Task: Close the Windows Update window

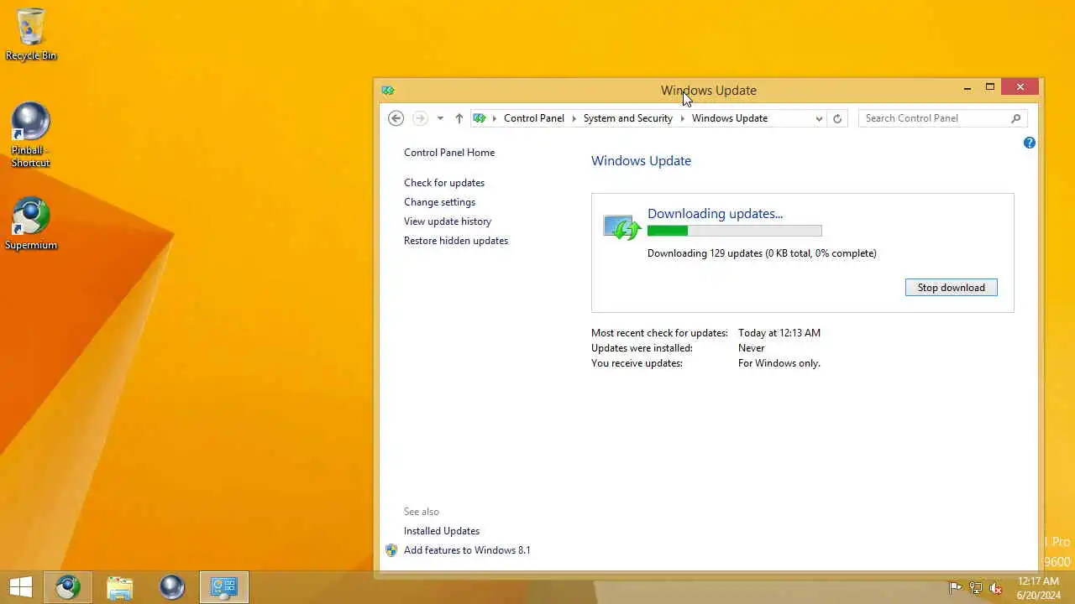Action: (x=1020, y=87)
